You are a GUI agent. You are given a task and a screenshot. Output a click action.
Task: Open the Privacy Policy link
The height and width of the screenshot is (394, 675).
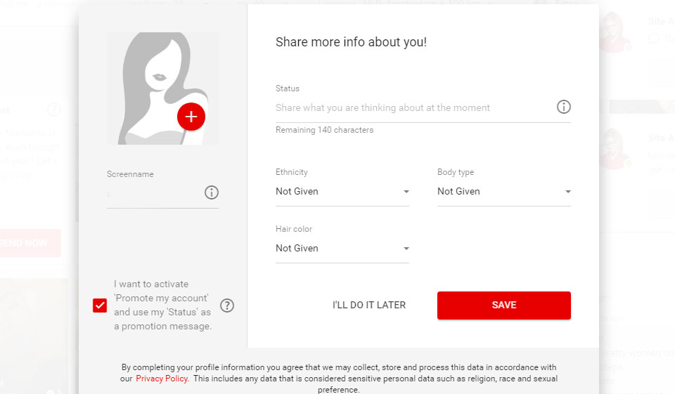(x=162, y=379)
